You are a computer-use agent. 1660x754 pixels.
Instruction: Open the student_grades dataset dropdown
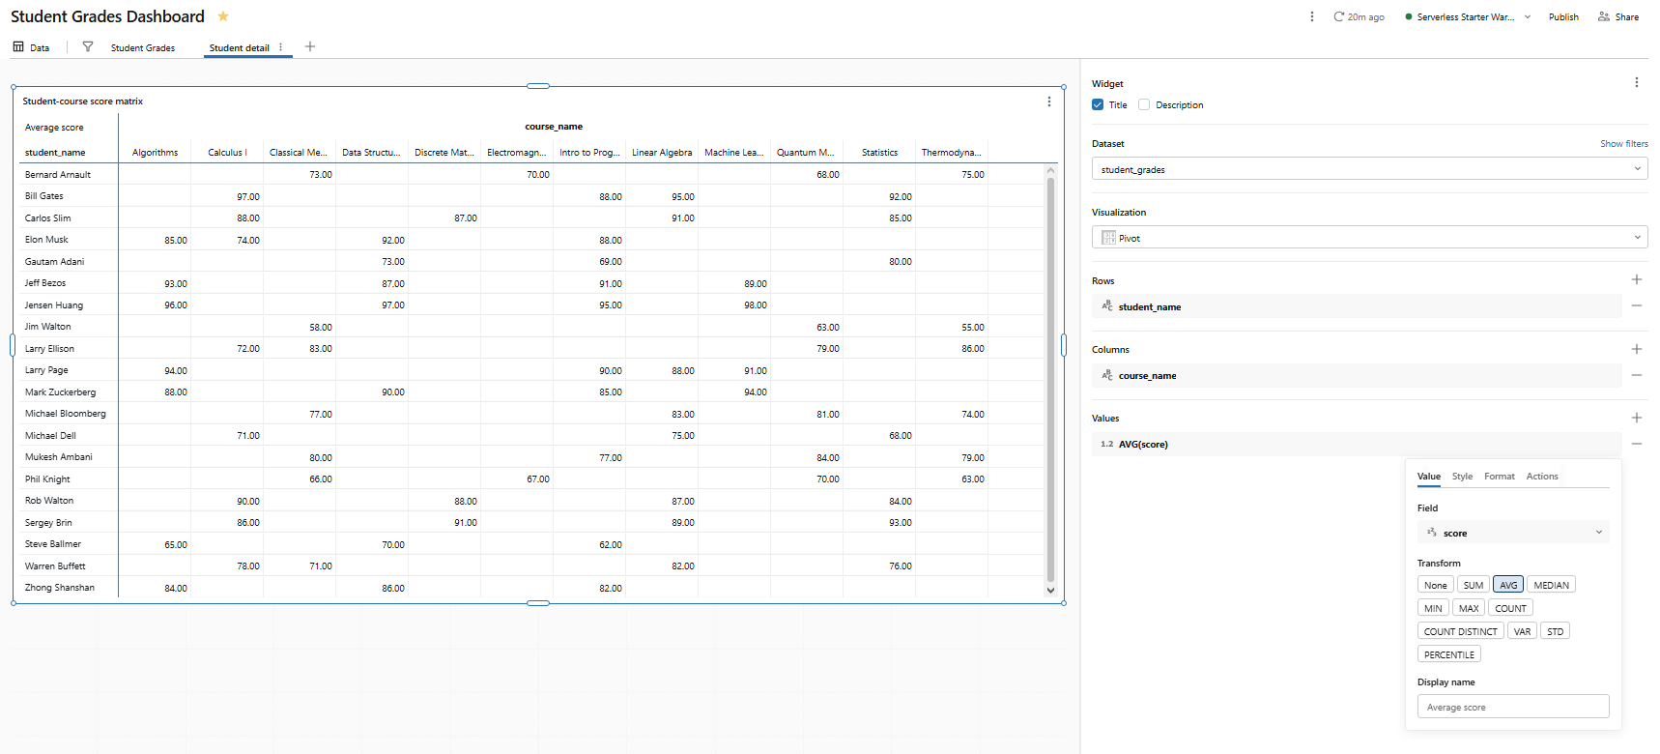pos(1369,169)
